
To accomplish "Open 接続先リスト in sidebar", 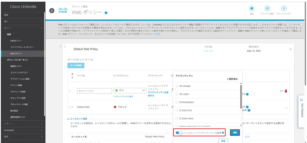I will 16,66.
